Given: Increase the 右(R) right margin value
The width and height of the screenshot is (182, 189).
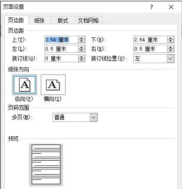Looking at the screenshot, I should click(x=171, y=47).
